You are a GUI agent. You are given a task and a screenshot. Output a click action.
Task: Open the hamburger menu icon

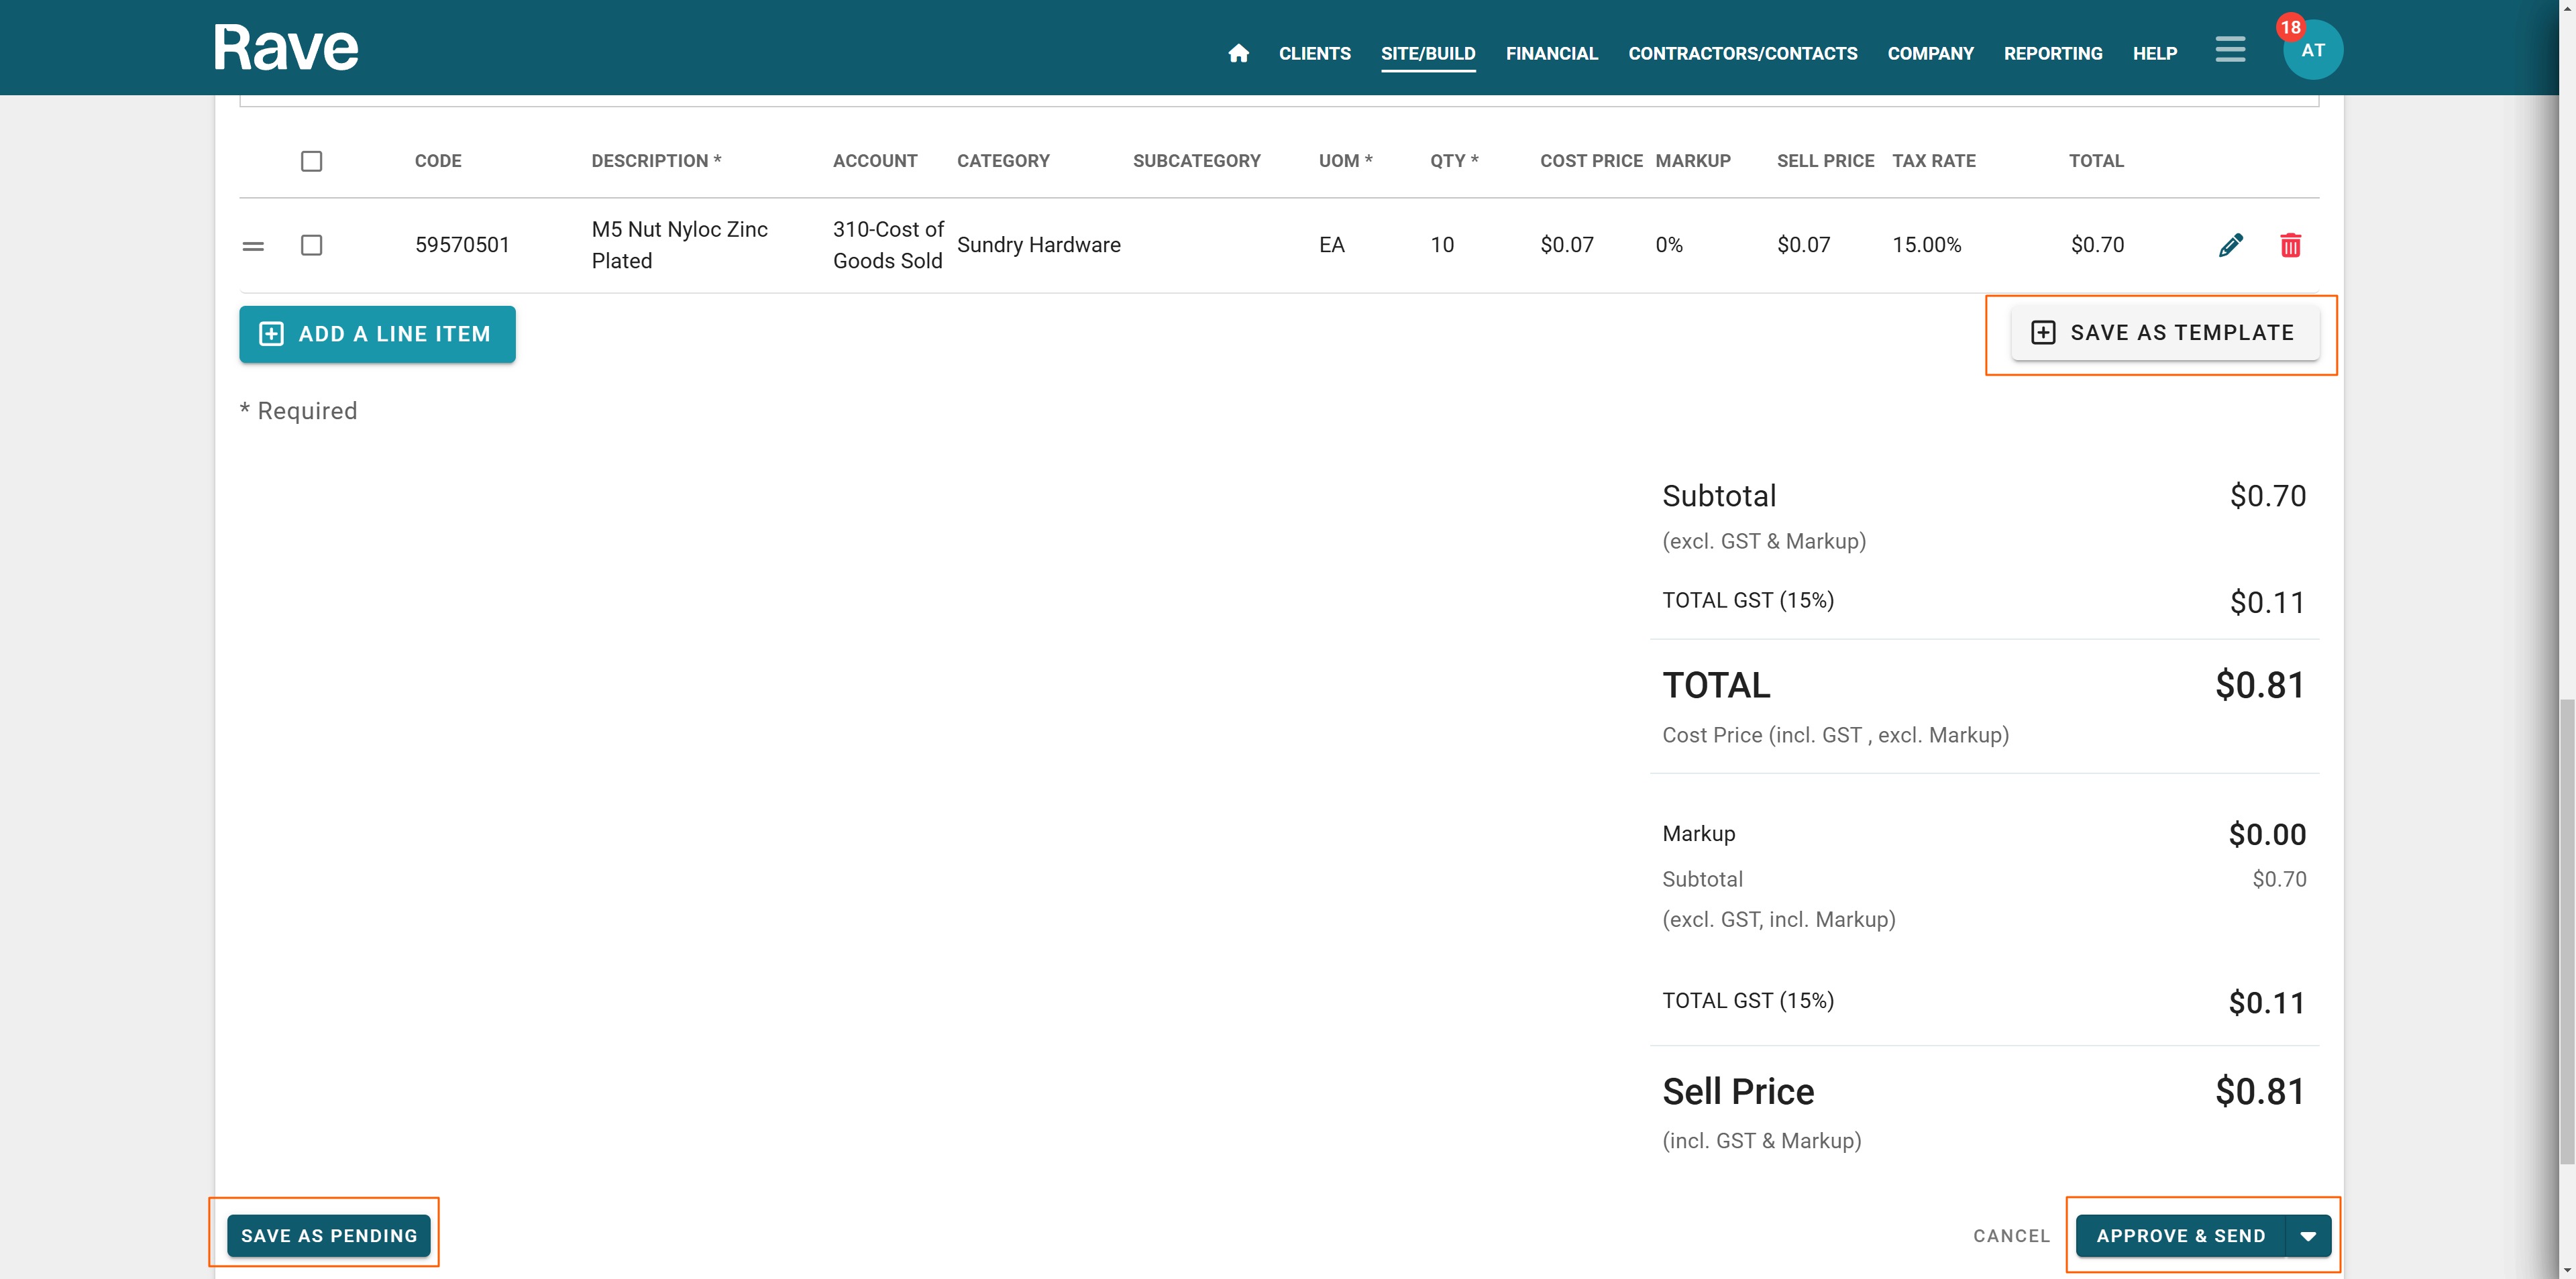2229,49
